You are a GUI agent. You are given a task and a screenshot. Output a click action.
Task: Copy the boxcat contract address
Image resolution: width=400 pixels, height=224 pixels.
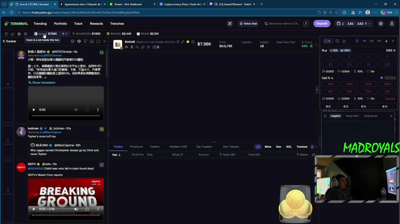[178, 42]
